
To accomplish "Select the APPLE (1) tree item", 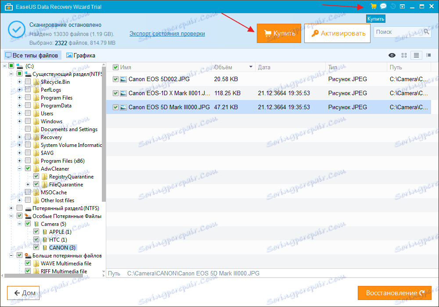I will pyautogui.click(x=60, y=232).
